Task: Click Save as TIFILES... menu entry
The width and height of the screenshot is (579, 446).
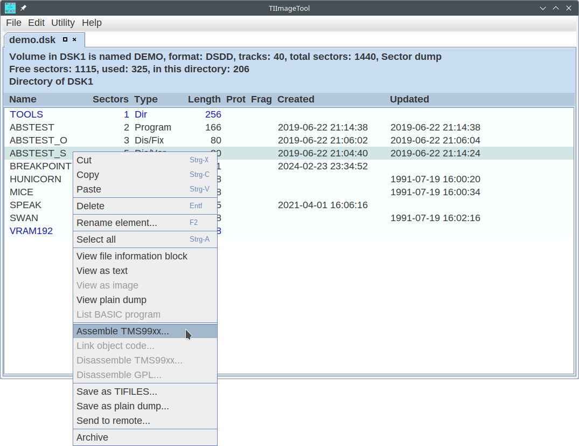Action: coord(117,392)
